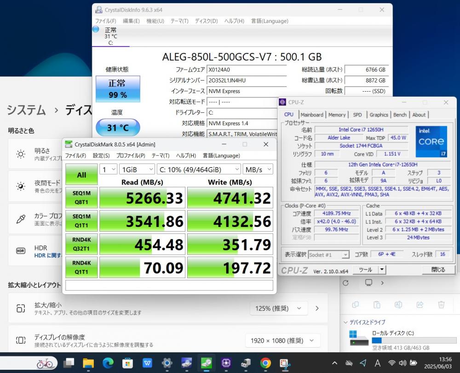The height and width of the screenshot is (373, 460).
Task: Click the ツール button in CPU-Z
Action: 366,269
